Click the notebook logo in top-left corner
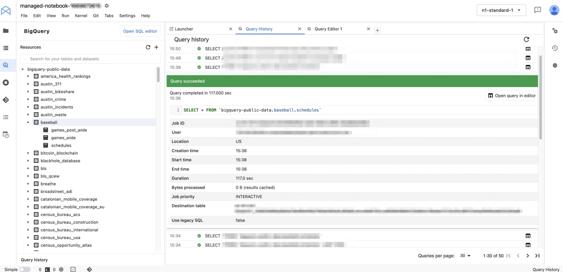This screenshot has height=272, width=563. (6, 10)
